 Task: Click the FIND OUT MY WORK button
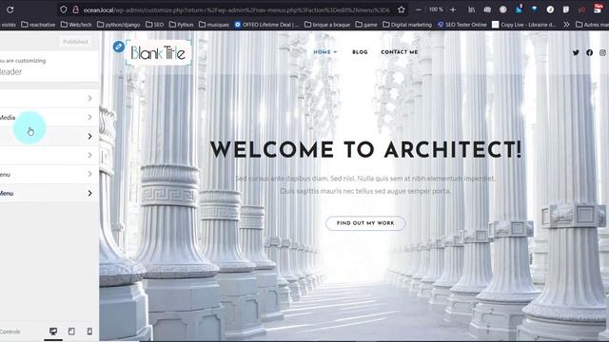click(x=365, y=223)
